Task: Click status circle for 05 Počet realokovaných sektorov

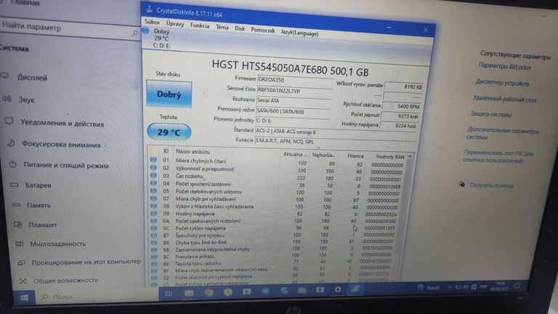Action: tap(153, 191)
